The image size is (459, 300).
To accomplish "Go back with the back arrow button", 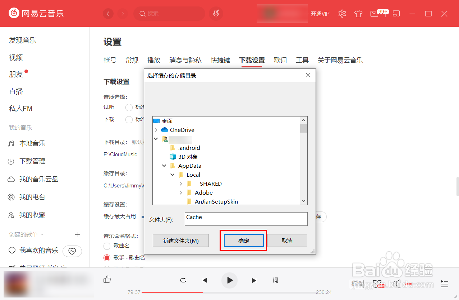I will click(108, 14).
